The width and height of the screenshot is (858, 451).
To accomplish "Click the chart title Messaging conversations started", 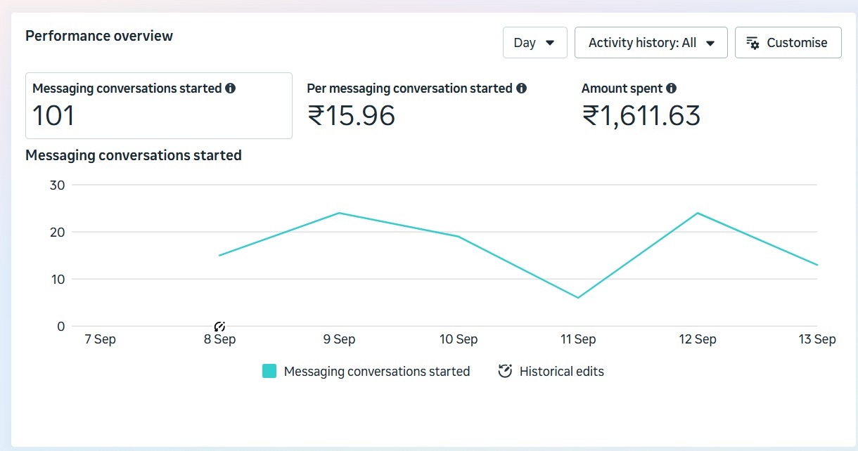I will (134, 155).
